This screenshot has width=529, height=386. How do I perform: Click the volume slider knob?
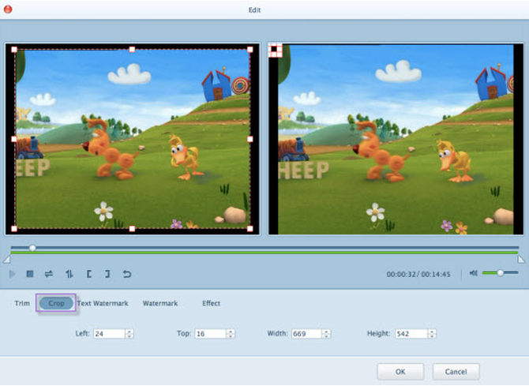pos(500,273)
